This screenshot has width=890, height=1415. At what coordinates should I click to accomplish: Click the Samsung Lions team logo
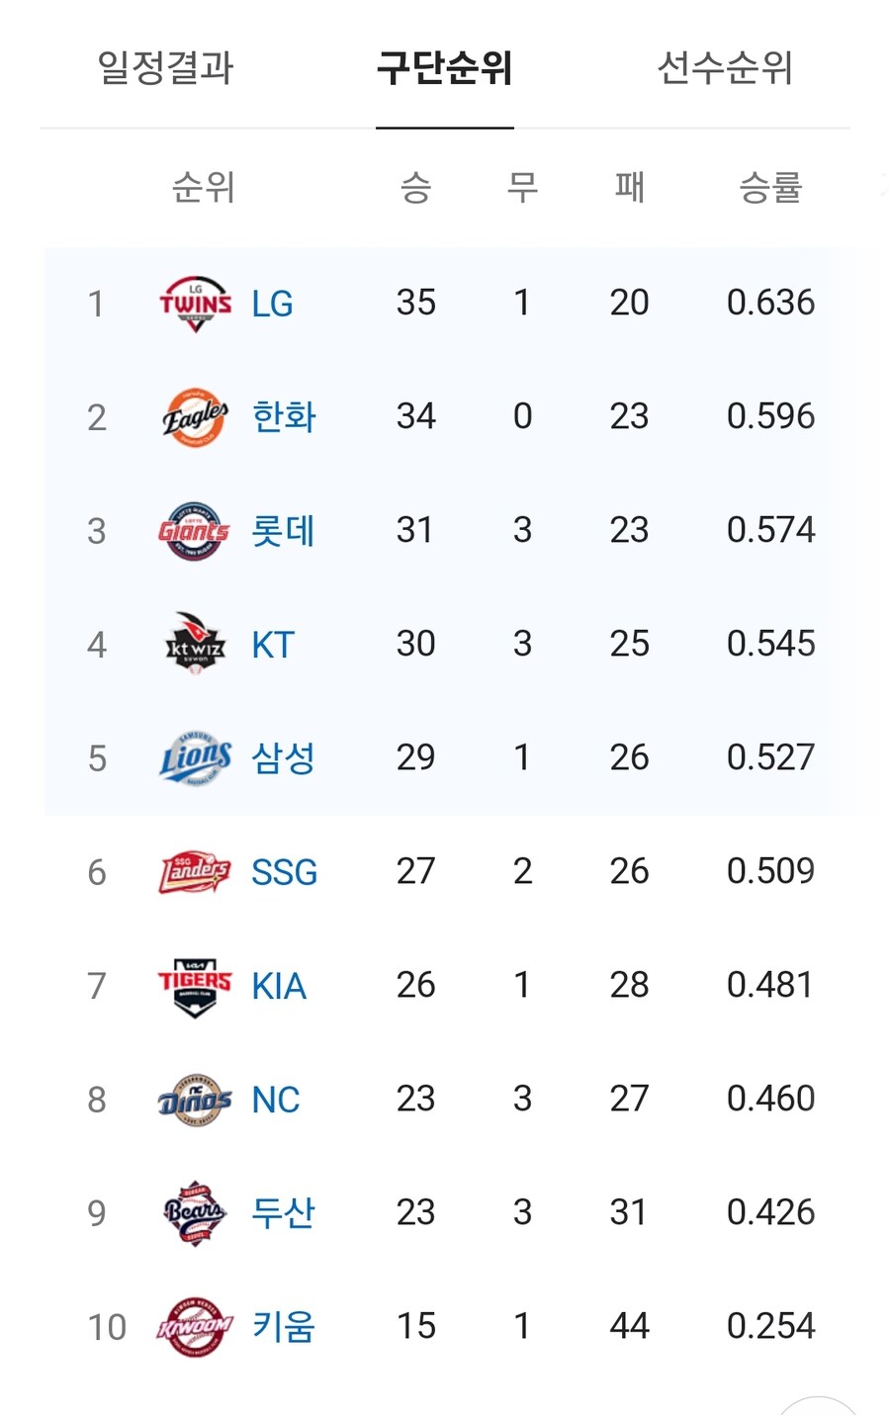[195, 758]
